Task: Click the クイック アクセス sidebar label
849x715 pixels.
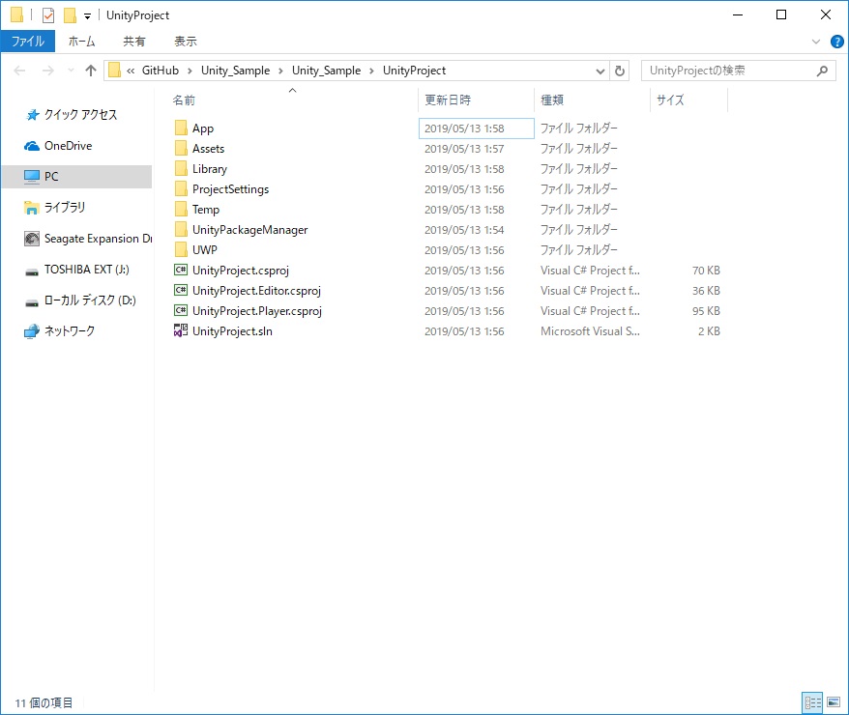Action: (80, 115)
